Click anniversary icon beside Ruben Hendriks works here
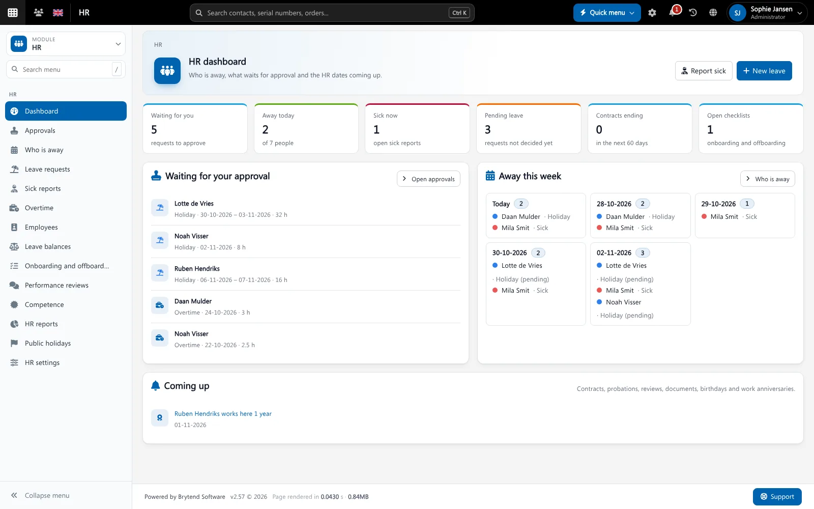Screen dimensions: 814x509 [x=160, y=418]
